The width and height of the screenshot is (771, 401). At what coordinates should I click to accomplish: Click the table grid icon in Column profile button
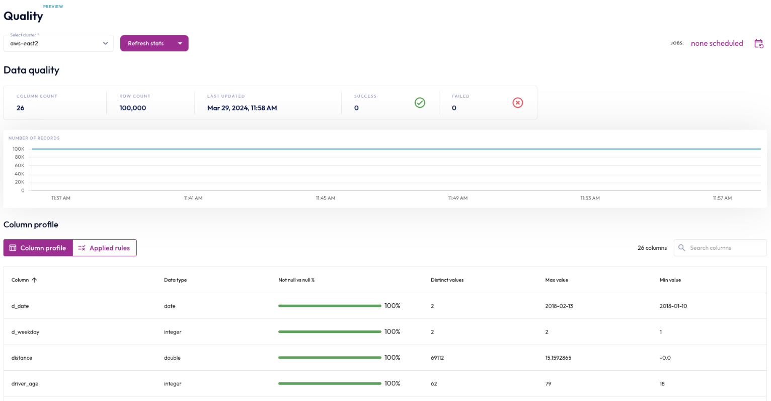point(14,247)
